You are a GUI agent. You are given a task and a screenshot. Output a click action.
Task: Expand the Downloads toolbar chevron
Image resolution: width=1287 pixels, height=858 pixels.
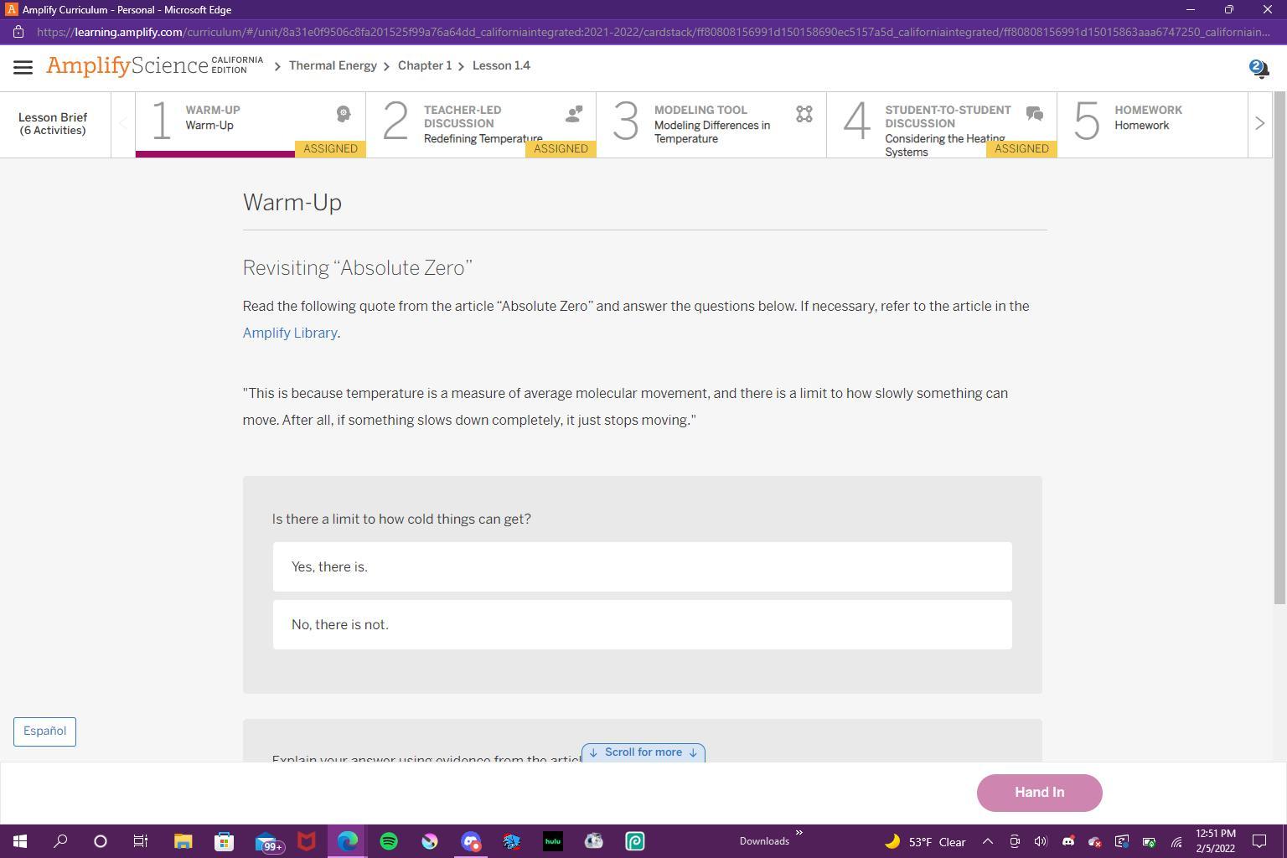pos(799,832)
